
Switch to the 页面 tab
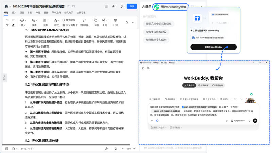tap(22, 13)
